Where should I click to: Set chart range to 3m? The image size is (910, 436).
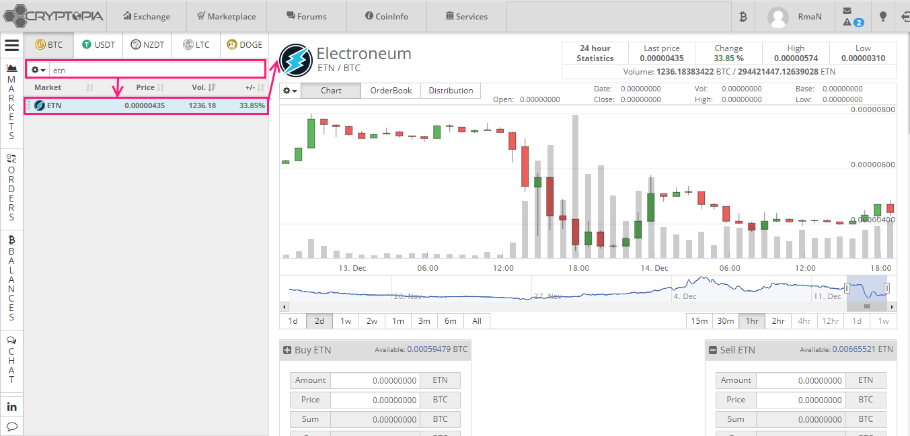(424, 321)
